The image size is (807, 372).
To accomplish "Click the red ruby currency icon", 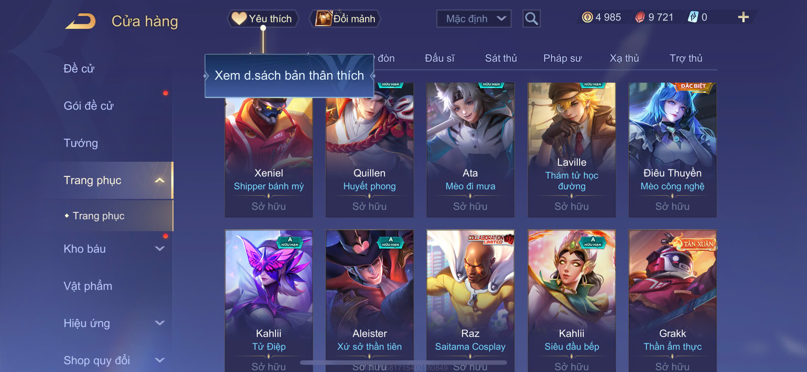I will click(640, 17).
